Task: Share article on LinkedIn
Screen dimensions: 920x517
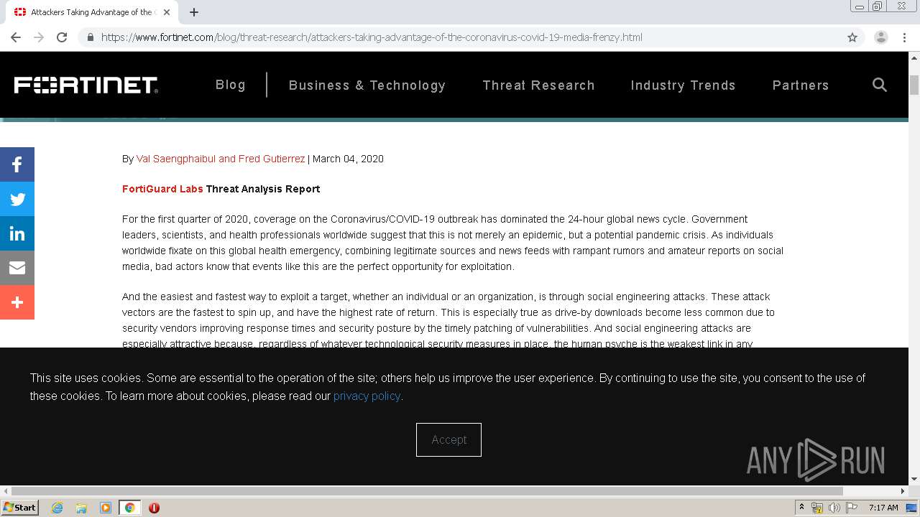Action: click(x=17, y=233)
